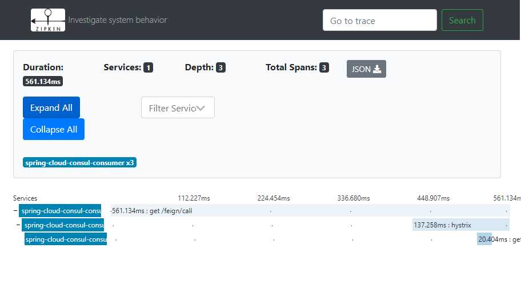Click the 561.134ms duration badge
The width and height of the screenshot is (521, 304).
point(43,81)
